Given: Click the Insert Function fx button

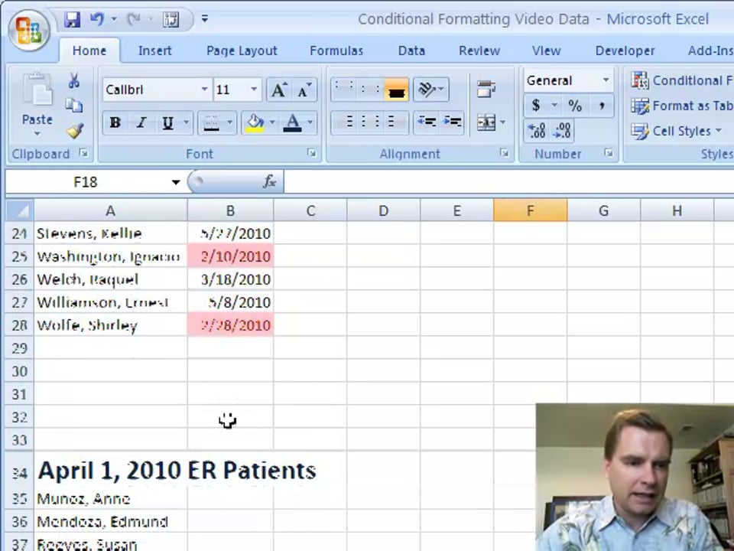Looking at the screenshot, I should (x=269, y=182).
